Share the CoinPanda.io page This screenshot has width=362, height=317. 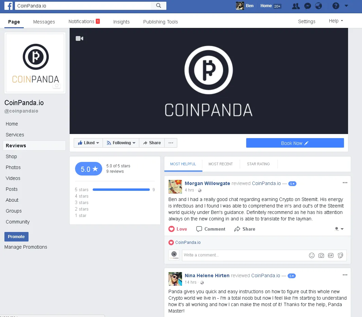(x=152, y=143)
